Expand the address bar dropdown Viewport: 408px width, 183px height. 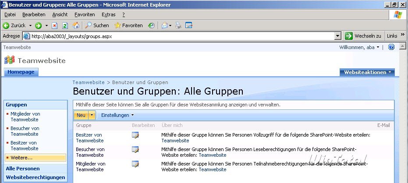[x=338, y=36]
